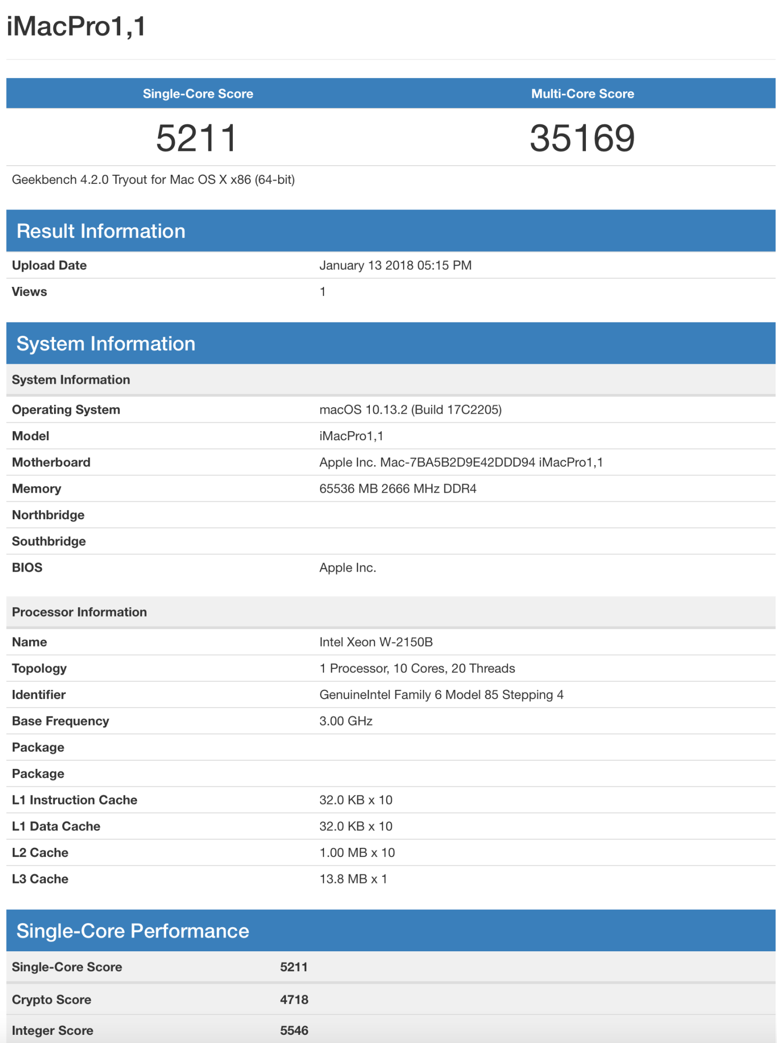Select the "1.00 MB x 10" value
The height and width of the screenshot is (1043, 777).
tap(357, 853)
